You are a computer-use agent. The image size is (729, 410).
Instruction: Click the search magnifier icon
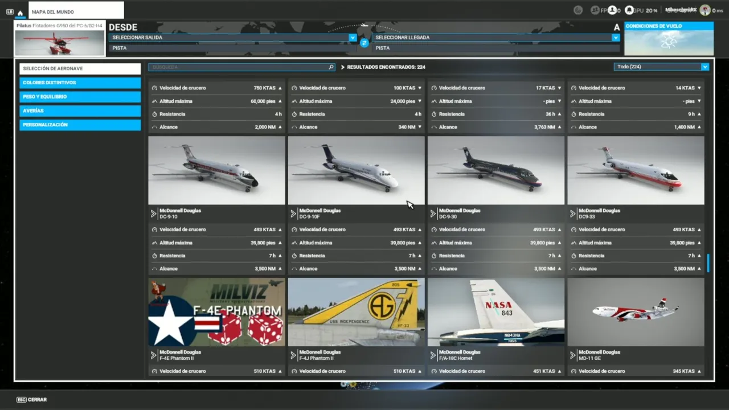(331, 67)
